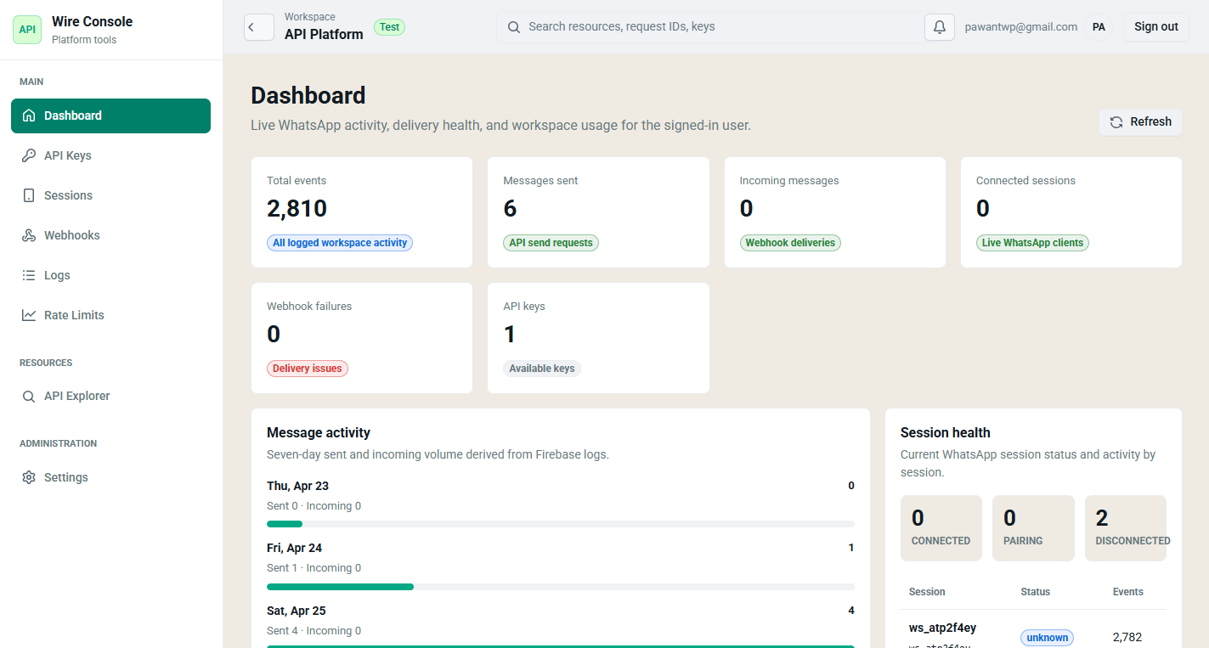Viewport: 1209px width, 648px height.
Task: Click the Fri, Apr 24 progress bar
Action: tap(561, 587)
